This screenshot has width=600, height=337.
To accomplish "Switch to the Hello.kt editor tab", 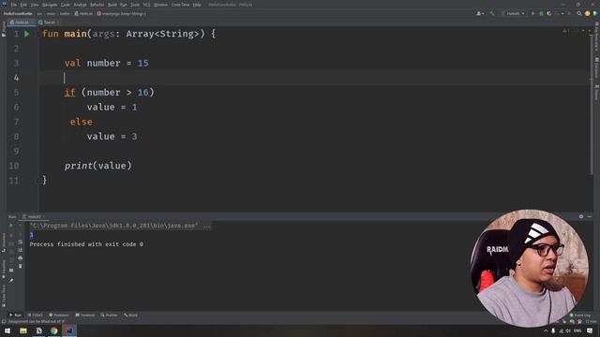I will click(22, 22).
